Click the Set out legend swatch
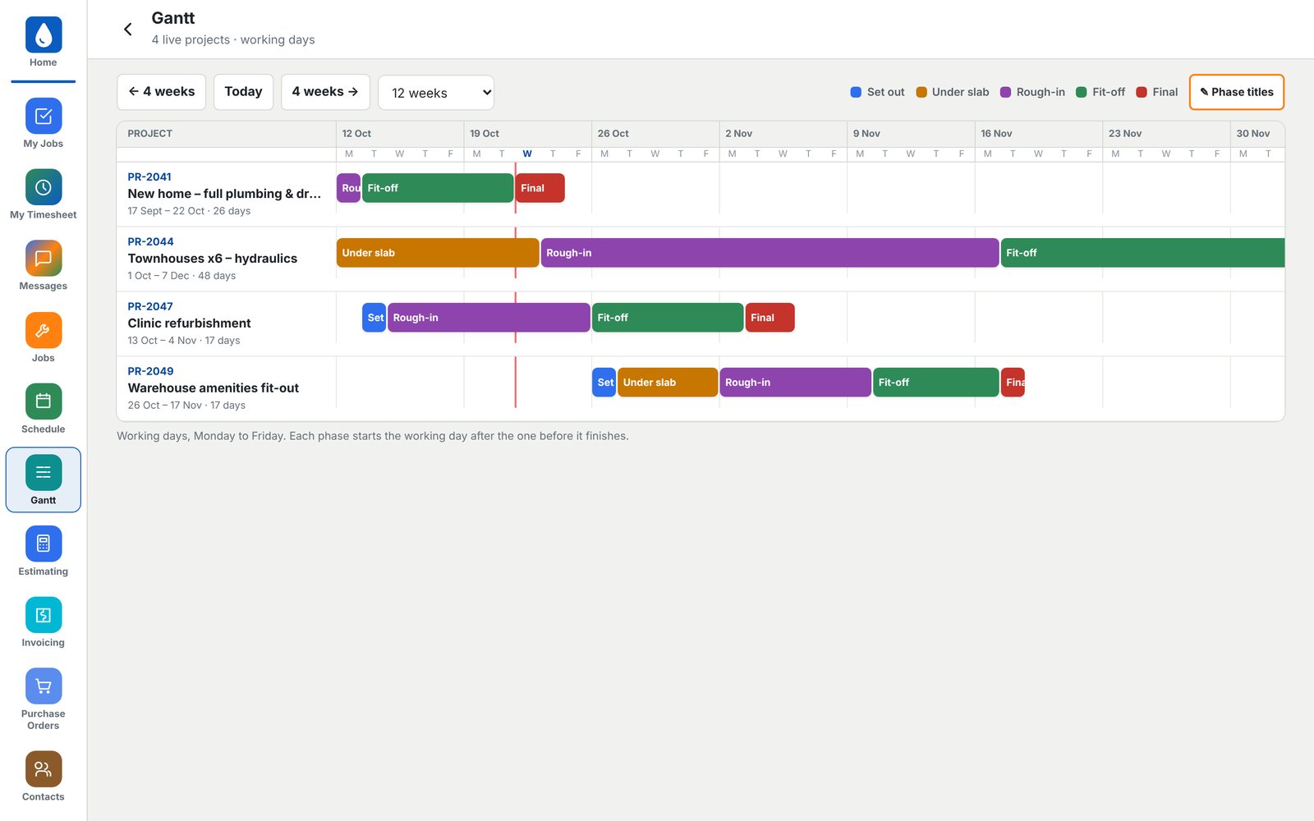This screenshot has width=1314, height=821. pos(856,92)
